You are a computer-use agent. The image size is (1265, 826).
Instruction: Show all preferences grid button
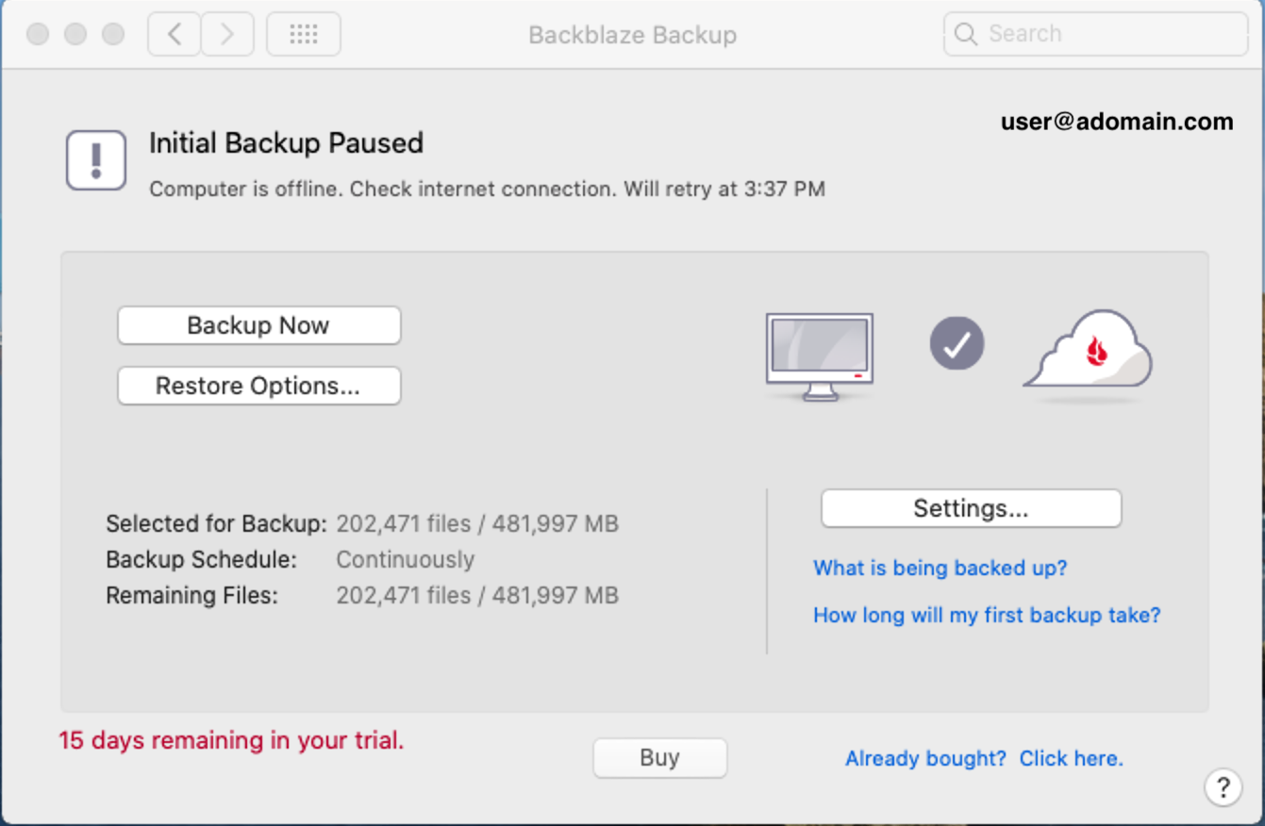click(x=304, y=35)
